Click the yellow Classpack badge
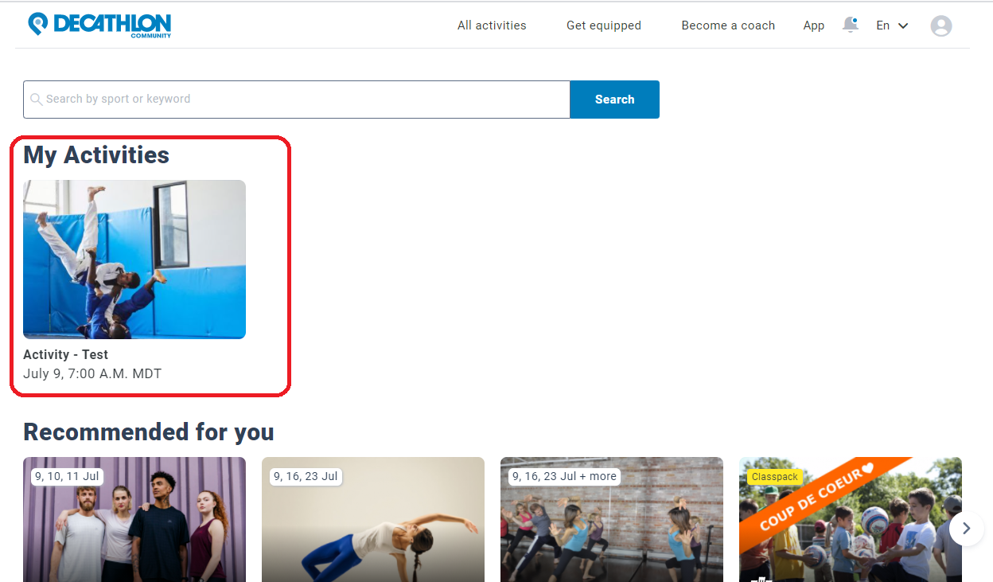The height and width of the screenshot is (582, 993). (774, 477)
